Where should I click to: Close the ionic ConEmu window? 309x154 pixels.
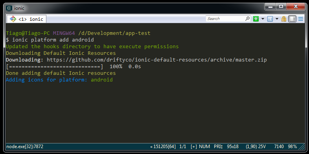[296, 7]
